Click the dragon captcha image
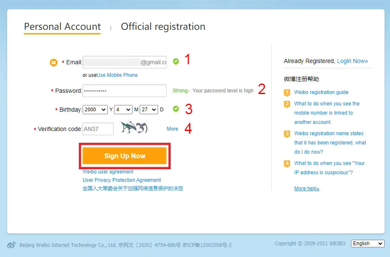390x257 pixels. 134,127
